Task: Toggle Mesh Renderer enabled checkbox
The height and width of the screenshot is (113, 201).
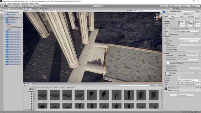Action: click(x=167, y=34)
